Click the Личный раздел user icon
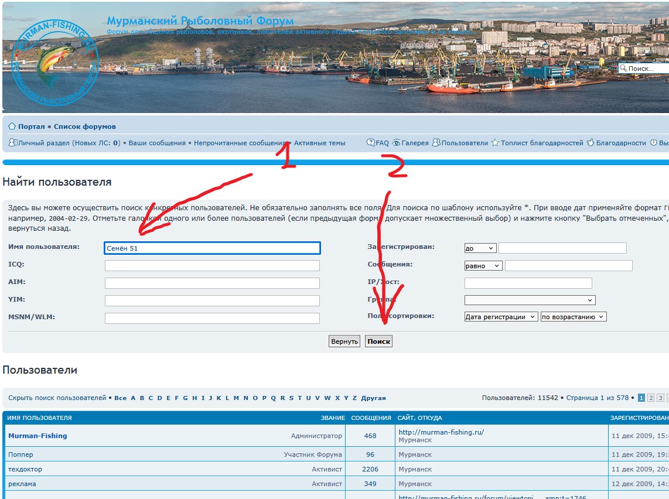Screen dimensions: 669x499 12,143
